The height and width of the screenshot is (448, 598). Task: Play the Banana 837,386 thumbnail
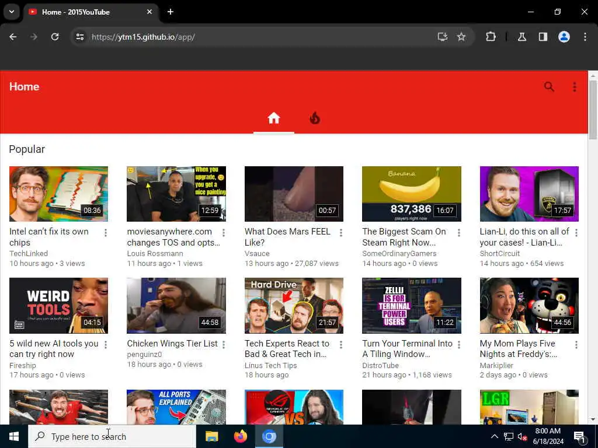[x=412, y=194]
